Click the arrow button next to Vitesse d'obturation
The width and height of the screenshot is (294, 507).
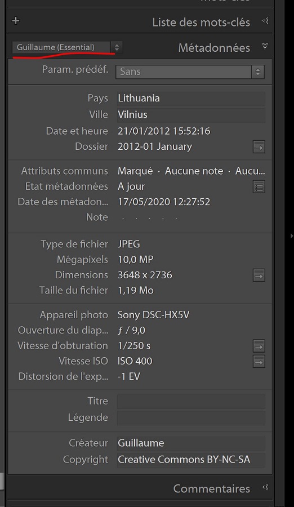[x=259, y=346]
